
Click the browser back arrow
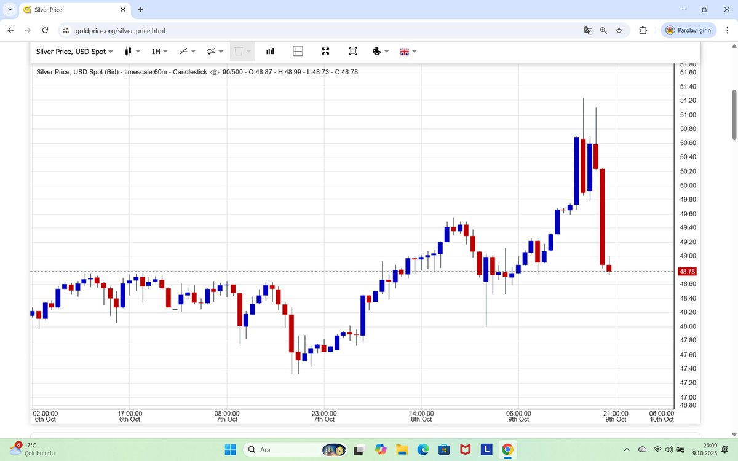[10, 30]
